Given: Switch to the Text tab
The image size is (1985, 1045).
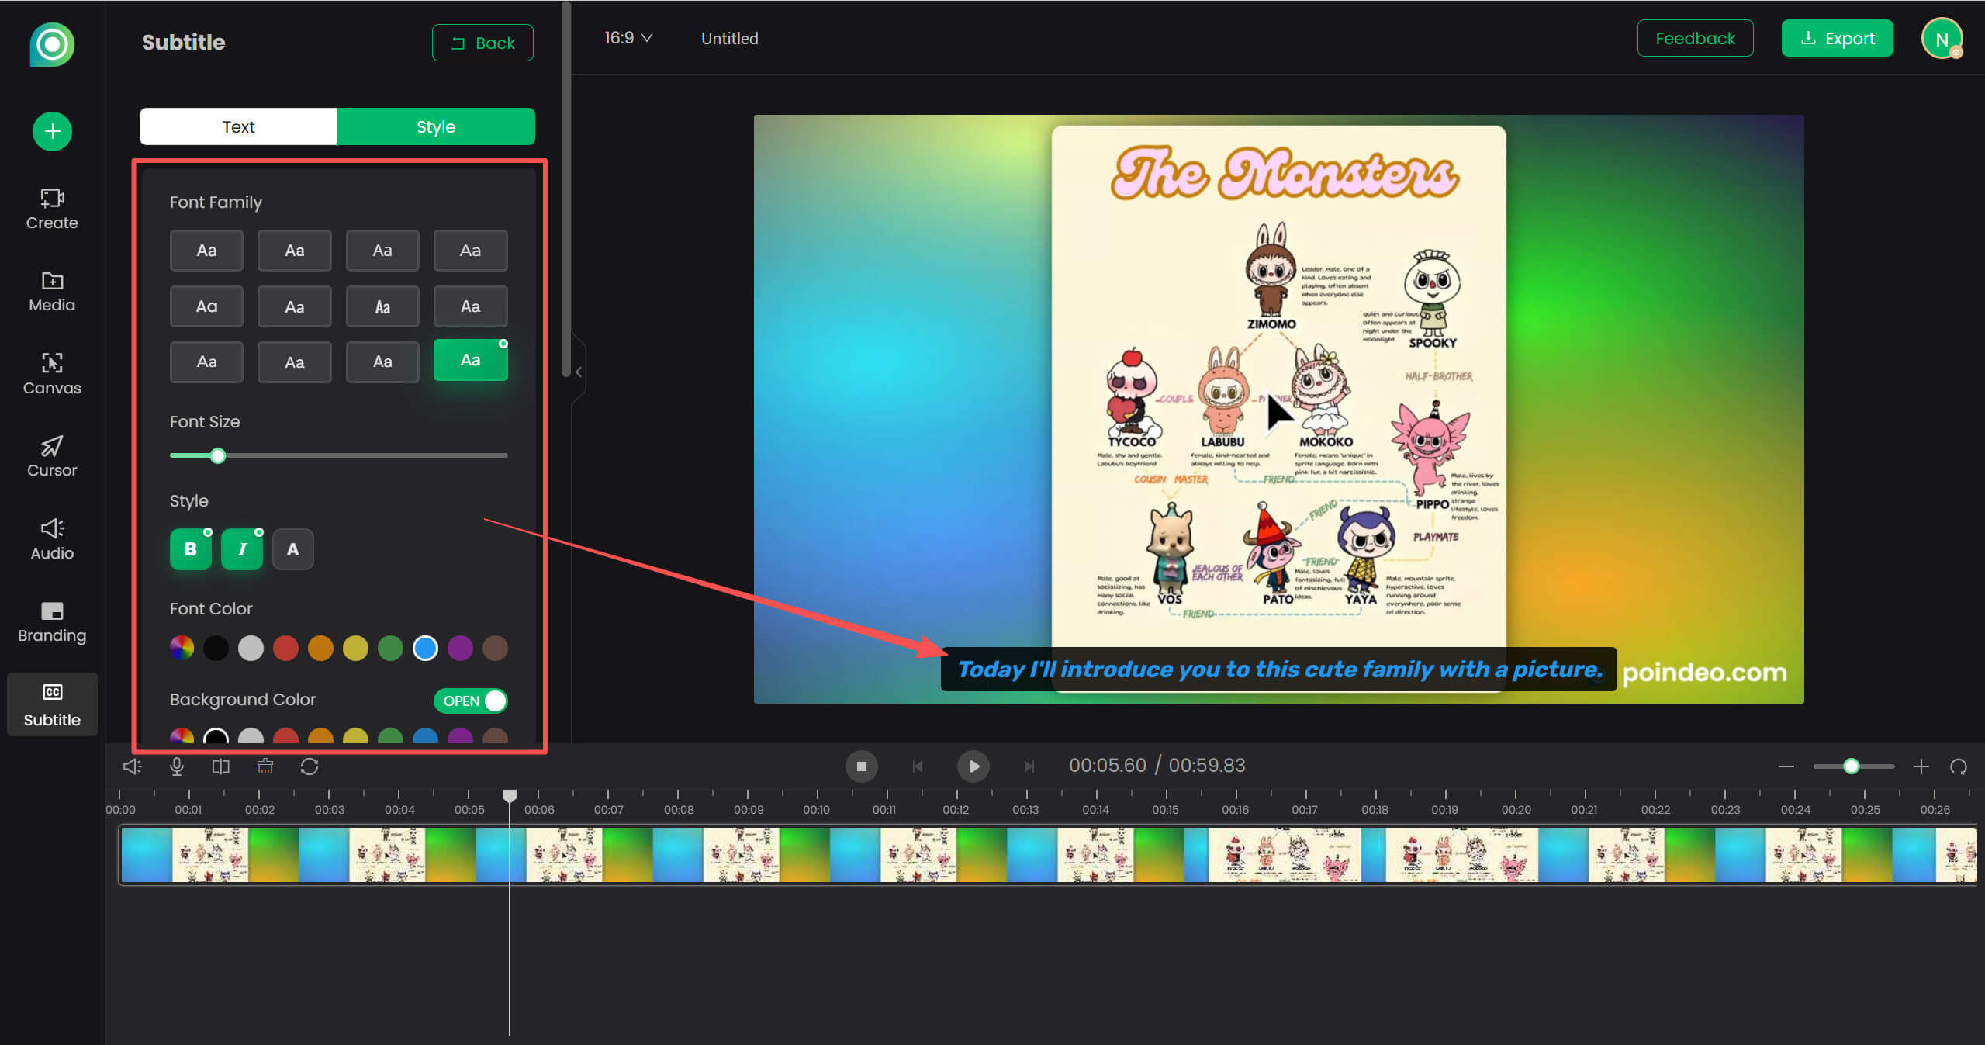Looking at the screenshot, I should tap(237, 126).
